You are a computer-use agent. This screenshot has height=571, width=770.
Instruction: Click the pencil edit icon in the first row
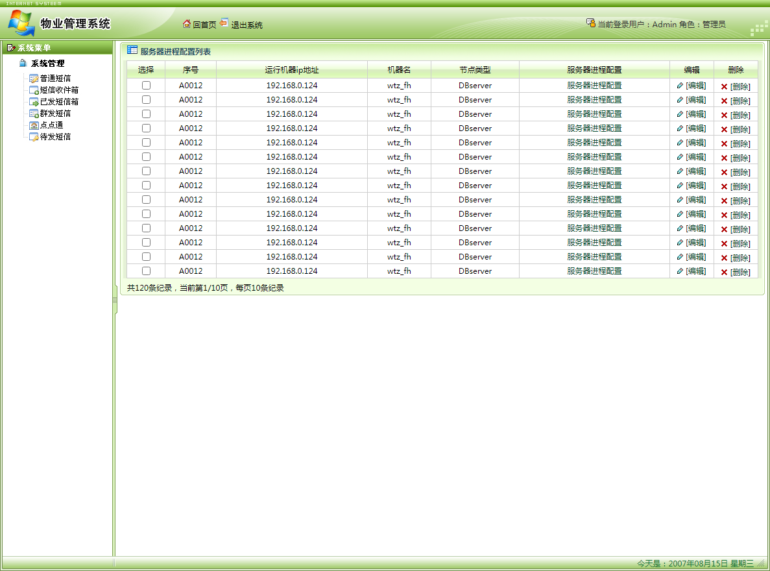(680, 86)
